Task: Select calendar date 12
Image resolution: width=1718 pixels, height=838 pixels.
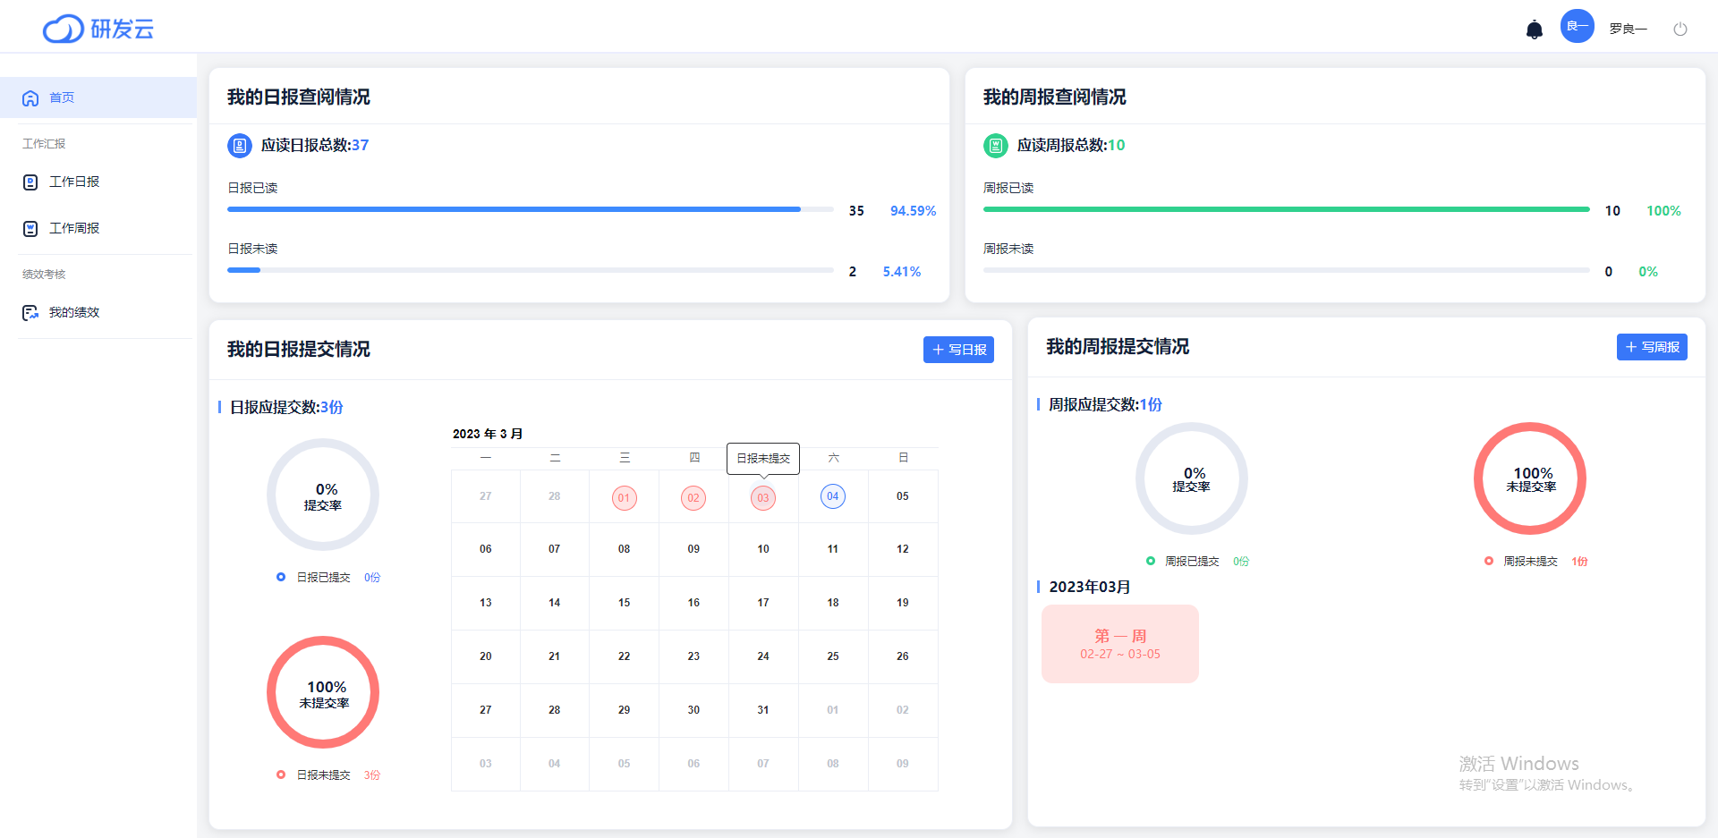Action: coord(903,549)
